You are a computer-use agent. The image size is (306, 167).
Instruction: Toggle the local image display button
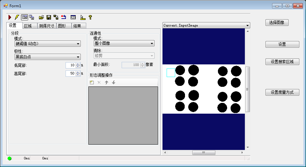(x=24, y=17)
